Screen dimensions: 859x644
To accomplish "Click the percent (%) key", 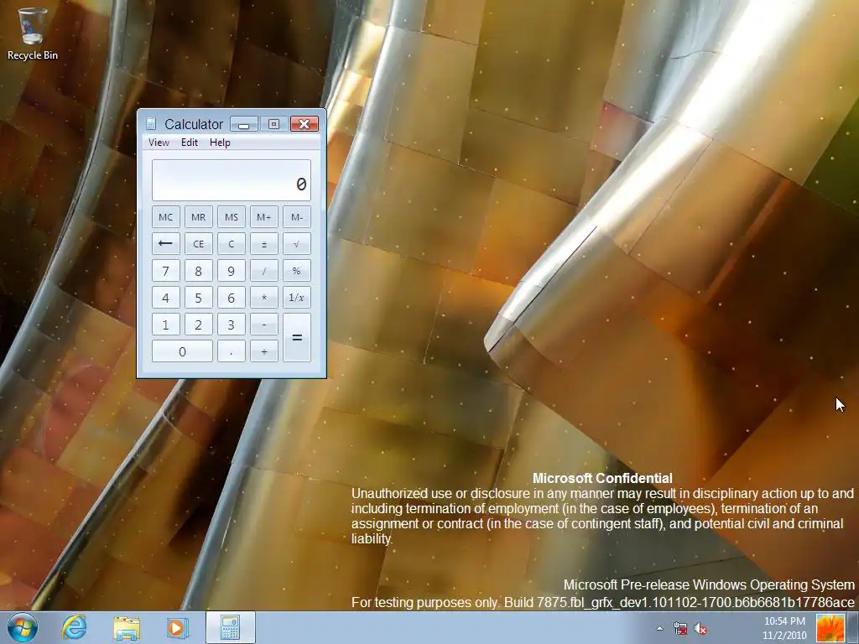I will (297, 271).
